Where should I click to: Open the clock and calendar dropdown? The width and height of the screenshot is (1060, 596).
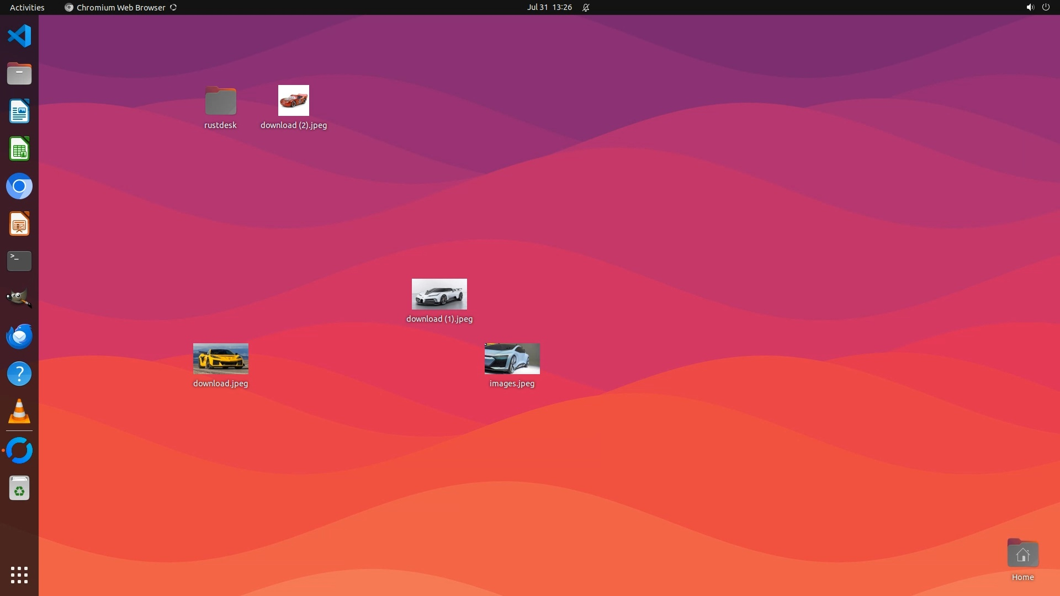tap(549, 7)
